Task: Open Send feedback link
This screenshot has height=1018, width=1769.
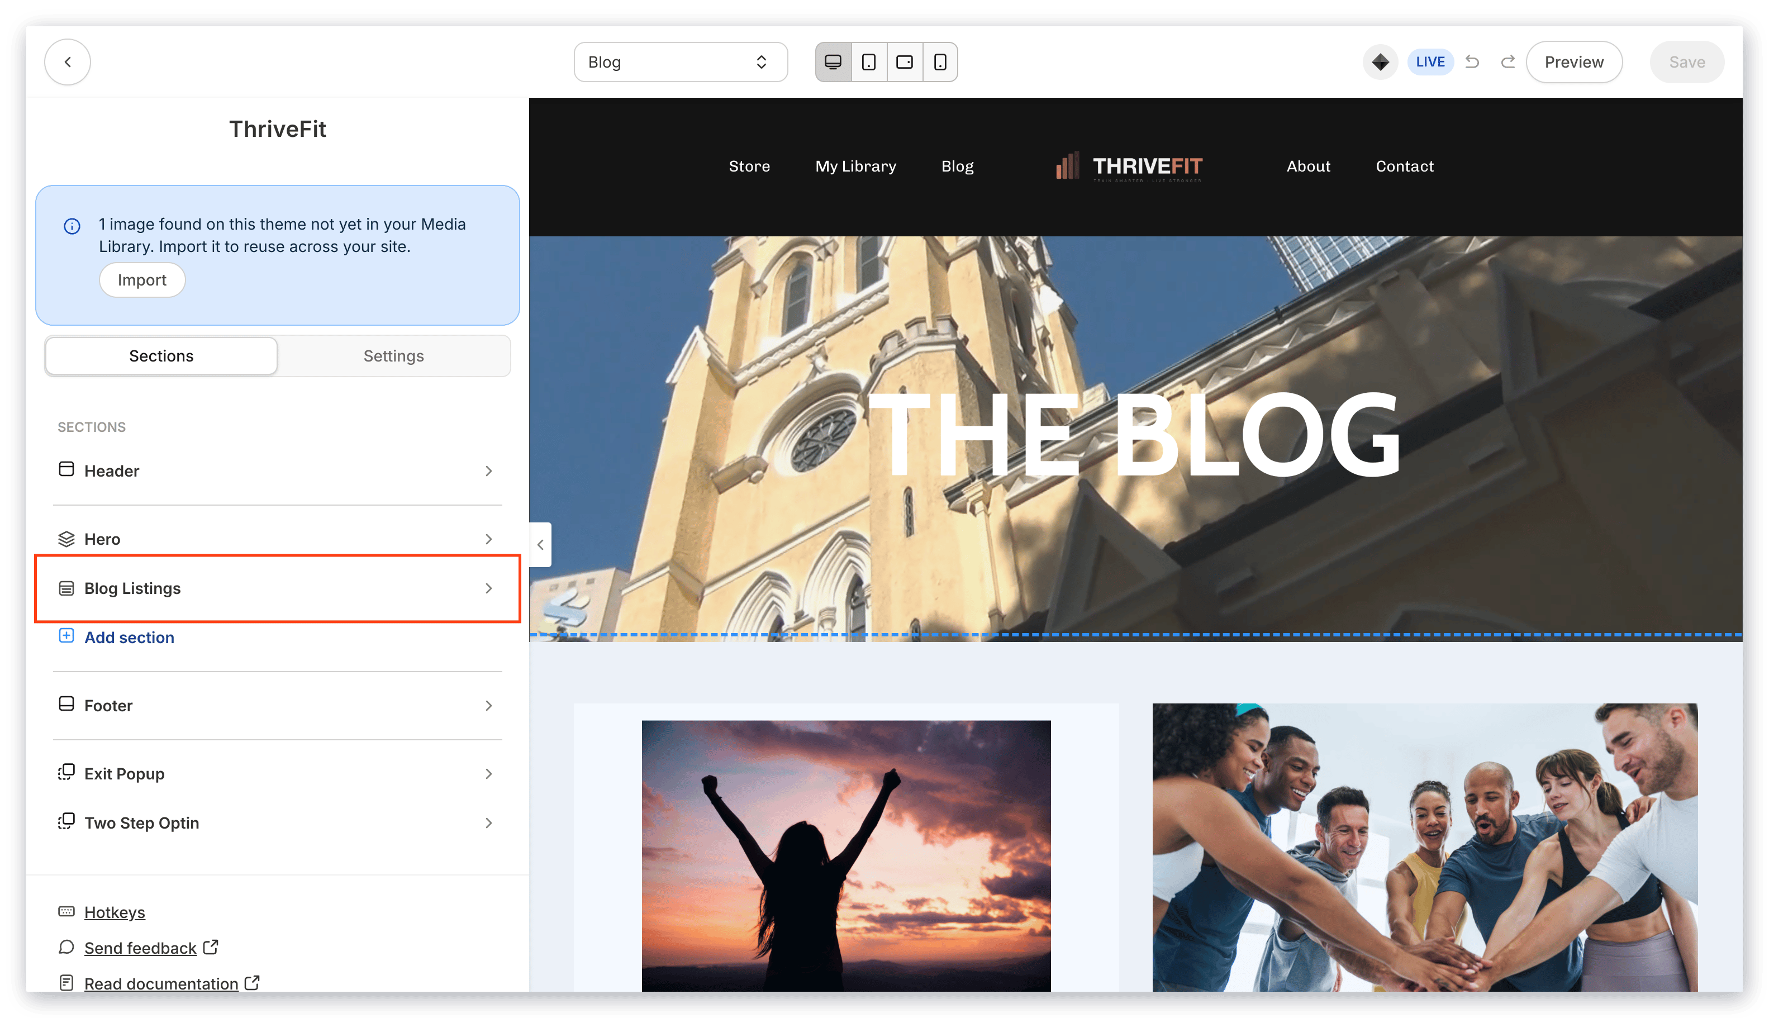Action: click(x=141, y=948)
